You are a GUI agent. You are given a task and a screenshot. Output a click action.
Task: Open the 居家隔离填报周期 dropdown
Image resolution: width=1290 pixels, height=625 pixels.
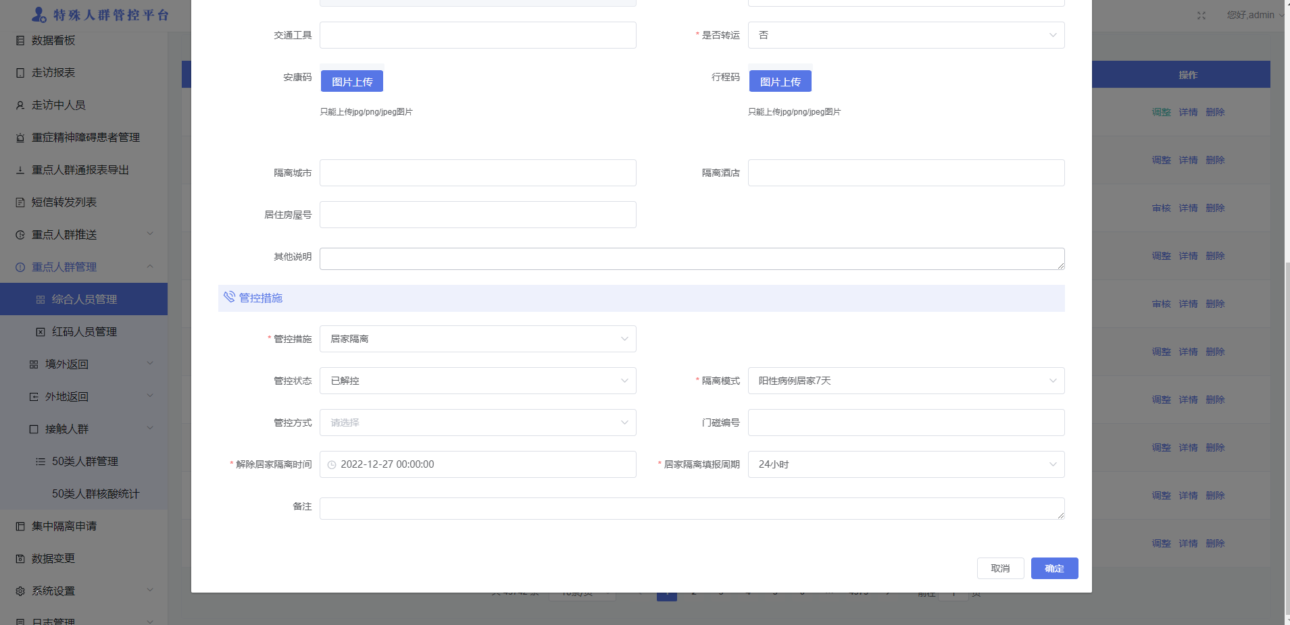pos(906,464)
